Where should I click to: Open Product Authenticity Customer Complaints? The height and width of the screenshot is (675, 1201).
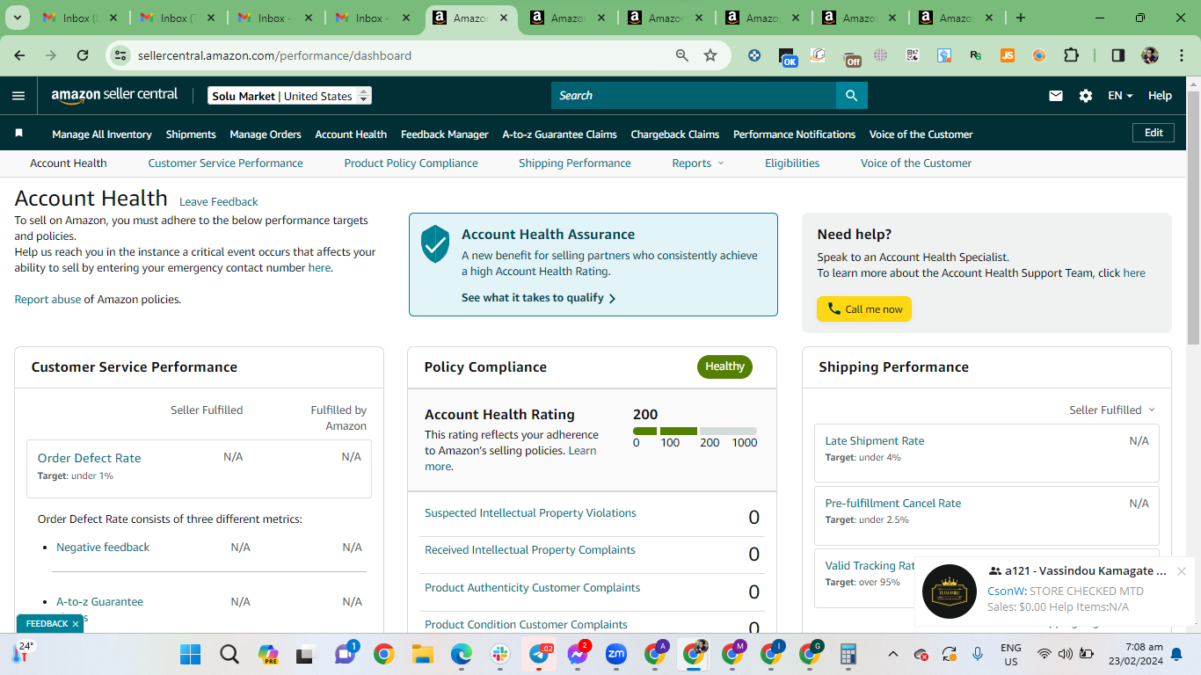pos(532,588)
